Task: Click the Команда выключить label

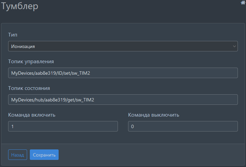Action: [x=153, y=115]
